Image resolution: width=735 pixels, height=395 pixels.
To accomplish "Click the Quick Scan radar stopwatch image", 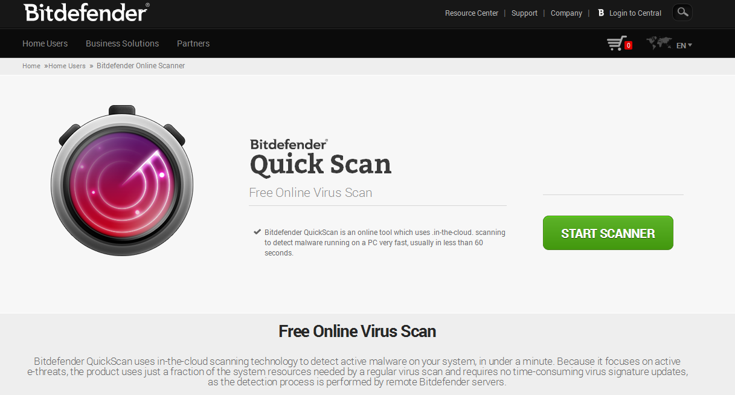I will [x=122, y=180].
